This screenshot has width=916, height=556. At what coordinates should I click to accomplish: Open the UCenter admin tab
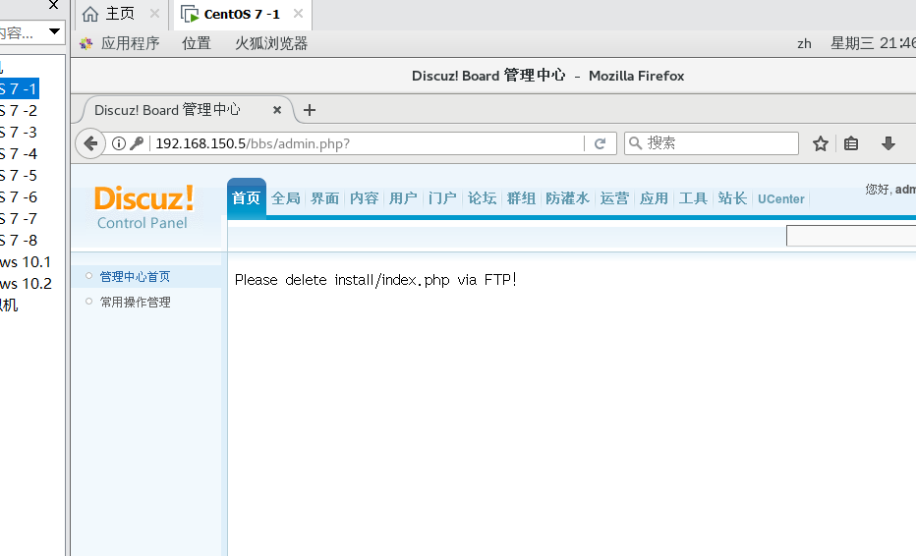coord(781,199)
